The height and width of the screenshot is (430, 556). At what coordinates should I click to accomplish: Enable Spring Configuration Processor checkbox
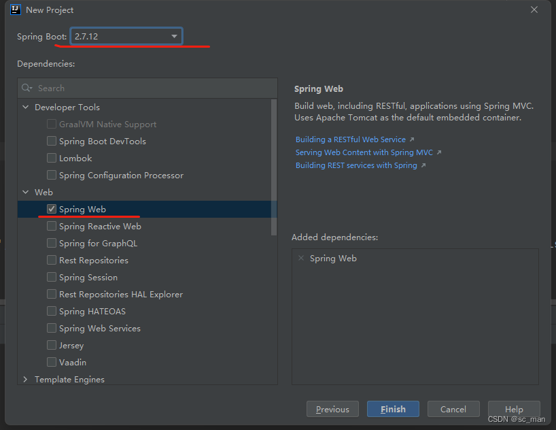coord(52,175)
